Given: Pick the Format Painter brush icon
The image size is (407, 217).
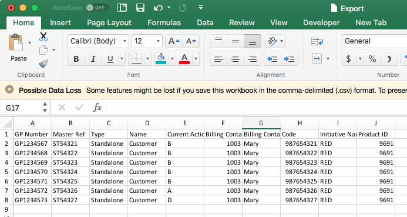Looking at the screenshot, I should pyautogui.click(x=43, y=64).
